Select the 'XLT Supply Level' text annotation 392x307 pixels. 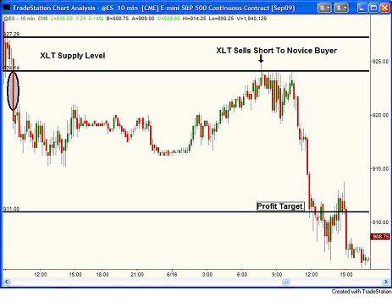point(73,56)
